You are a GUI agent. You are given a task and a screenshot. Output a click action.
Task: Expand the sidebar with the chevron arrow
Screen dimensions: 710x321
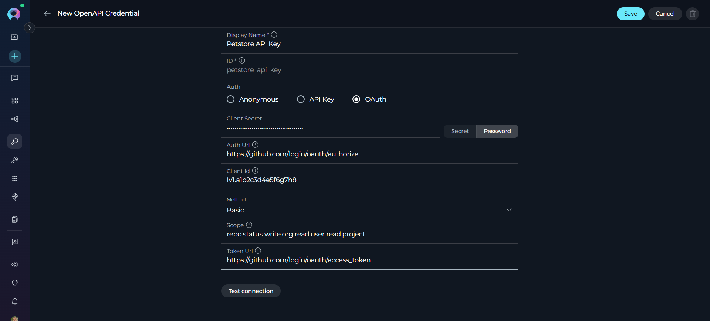pyautogui.click(x=30, y=28)
